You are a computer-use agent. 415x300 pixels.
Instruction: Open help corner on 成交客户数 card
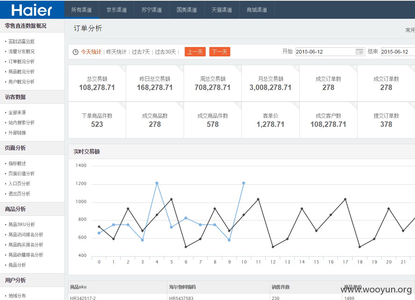pyautogui.click(x=354, y=106)
